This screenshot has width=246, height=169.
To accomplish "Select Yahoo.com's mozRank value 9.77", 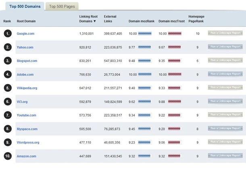I will 132,47.
